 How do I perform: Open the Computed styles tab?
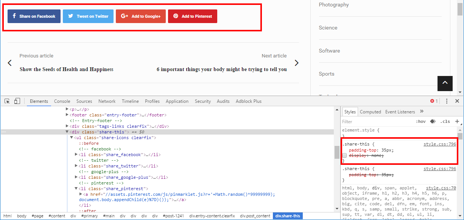(370, 112)
